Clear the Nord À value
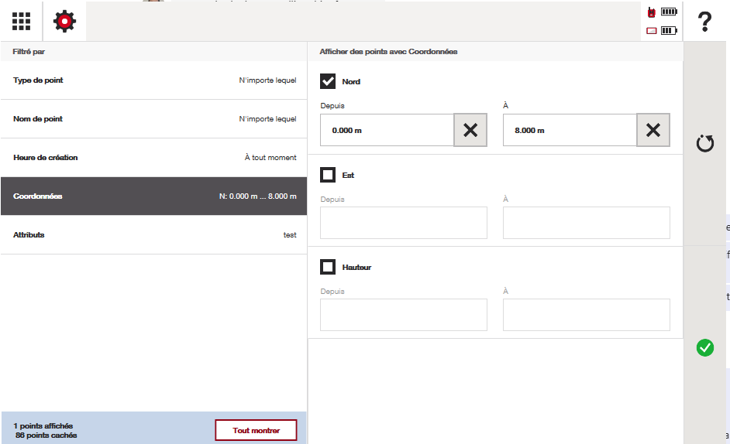The height and width of the screenshot is (444, 730). click(653, 130)
